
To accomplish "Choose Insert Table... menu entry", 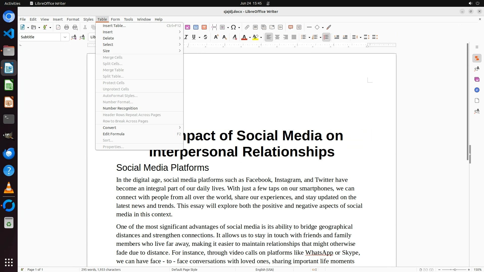I will [114, 26].
